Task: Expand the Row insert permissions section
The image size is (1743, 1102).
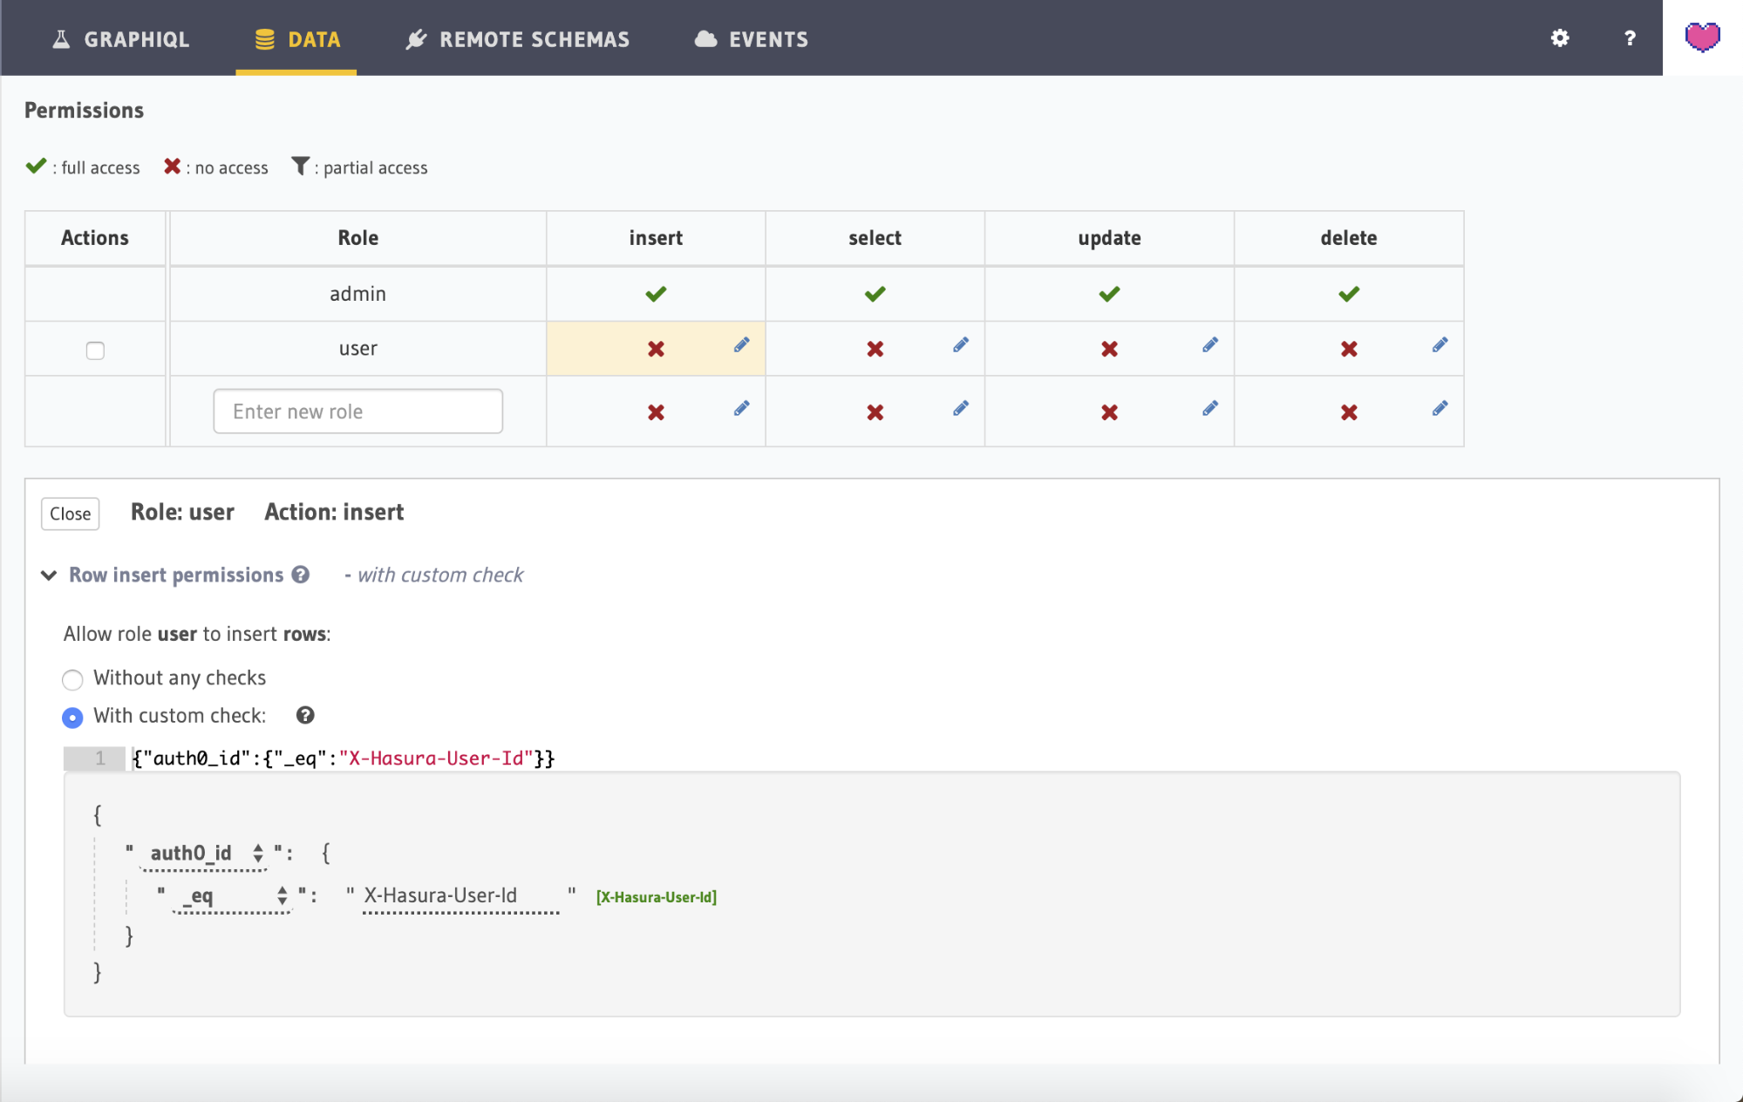Action: click(x=48, y=573)
